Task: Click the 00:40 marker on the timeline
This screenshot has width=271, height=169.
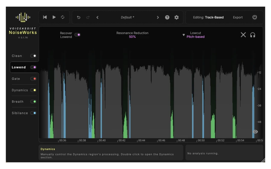Action: pos(102,140)
